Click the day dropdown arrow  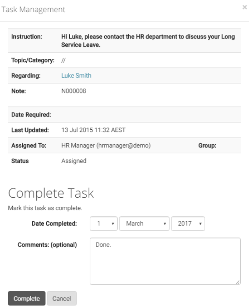tap(113, 224)
